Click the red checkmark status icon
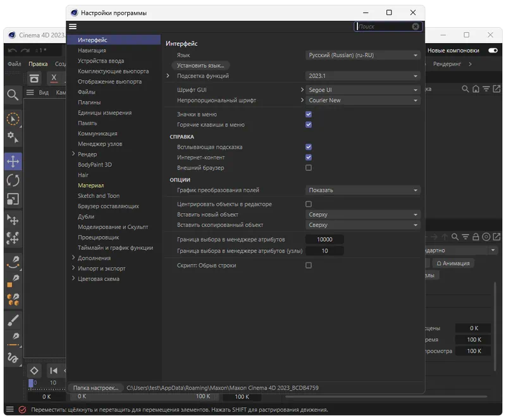506x420 pixels. click(22, 410)
